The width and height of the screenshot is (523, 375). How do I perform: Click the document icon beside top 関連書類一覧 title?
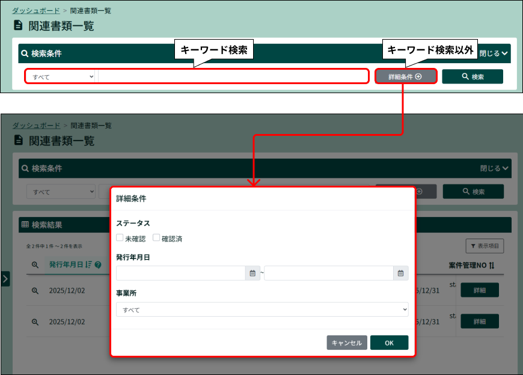(19, 25)
